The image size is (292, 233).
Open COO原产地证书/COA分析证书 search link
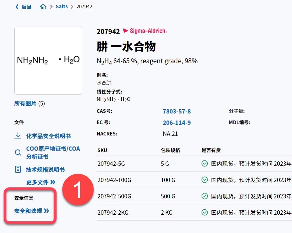53,152
